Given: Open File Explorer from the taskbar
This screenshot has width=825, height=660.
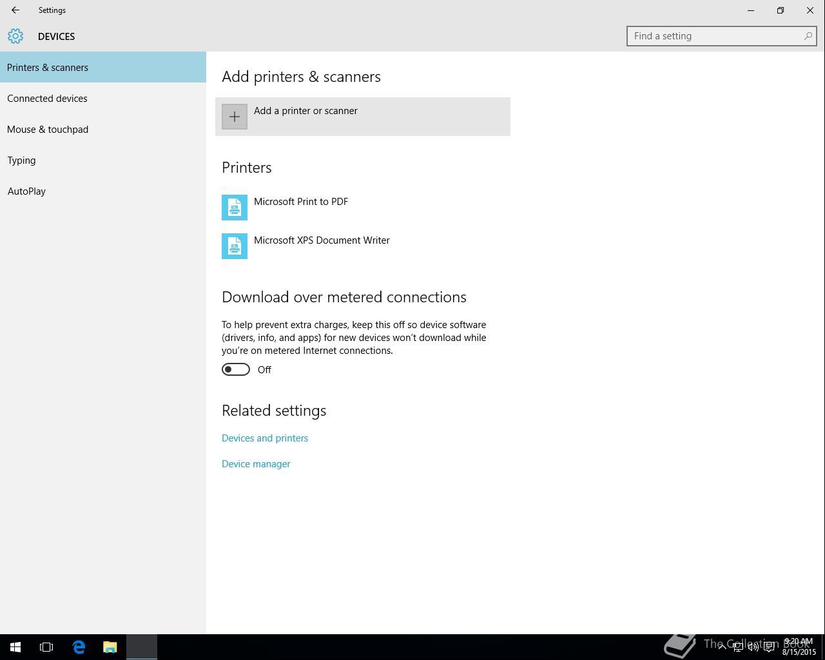Looking at the screenshot, I should click(x=110, y=647).
